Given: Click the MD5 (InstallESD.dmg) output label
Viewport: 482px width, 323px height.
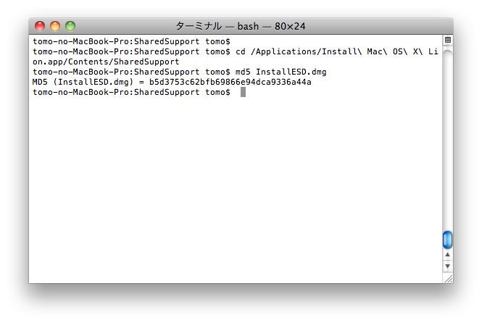Looking at the screenshot, I should (83, 82).
